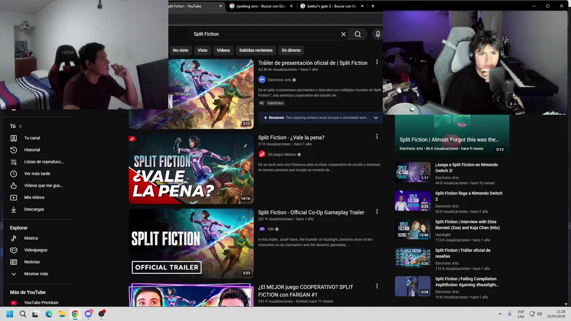Open Tráiler de presentación oficial title link
This screenshot has width=571, height=321.
coord(313,63)
